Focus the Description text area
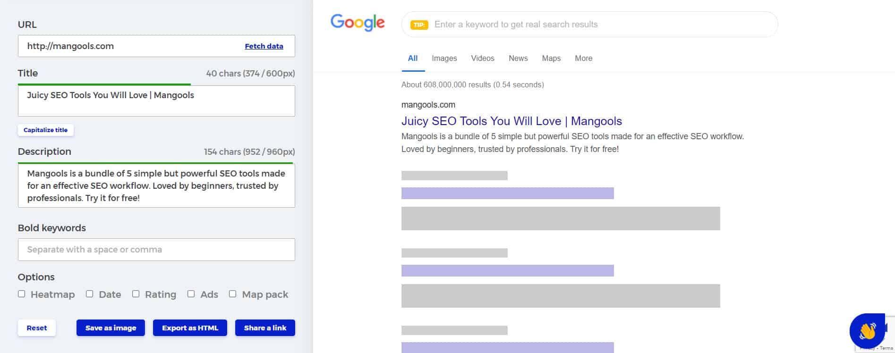This screenshot has height=353, width=895. (x=156, y=185)
